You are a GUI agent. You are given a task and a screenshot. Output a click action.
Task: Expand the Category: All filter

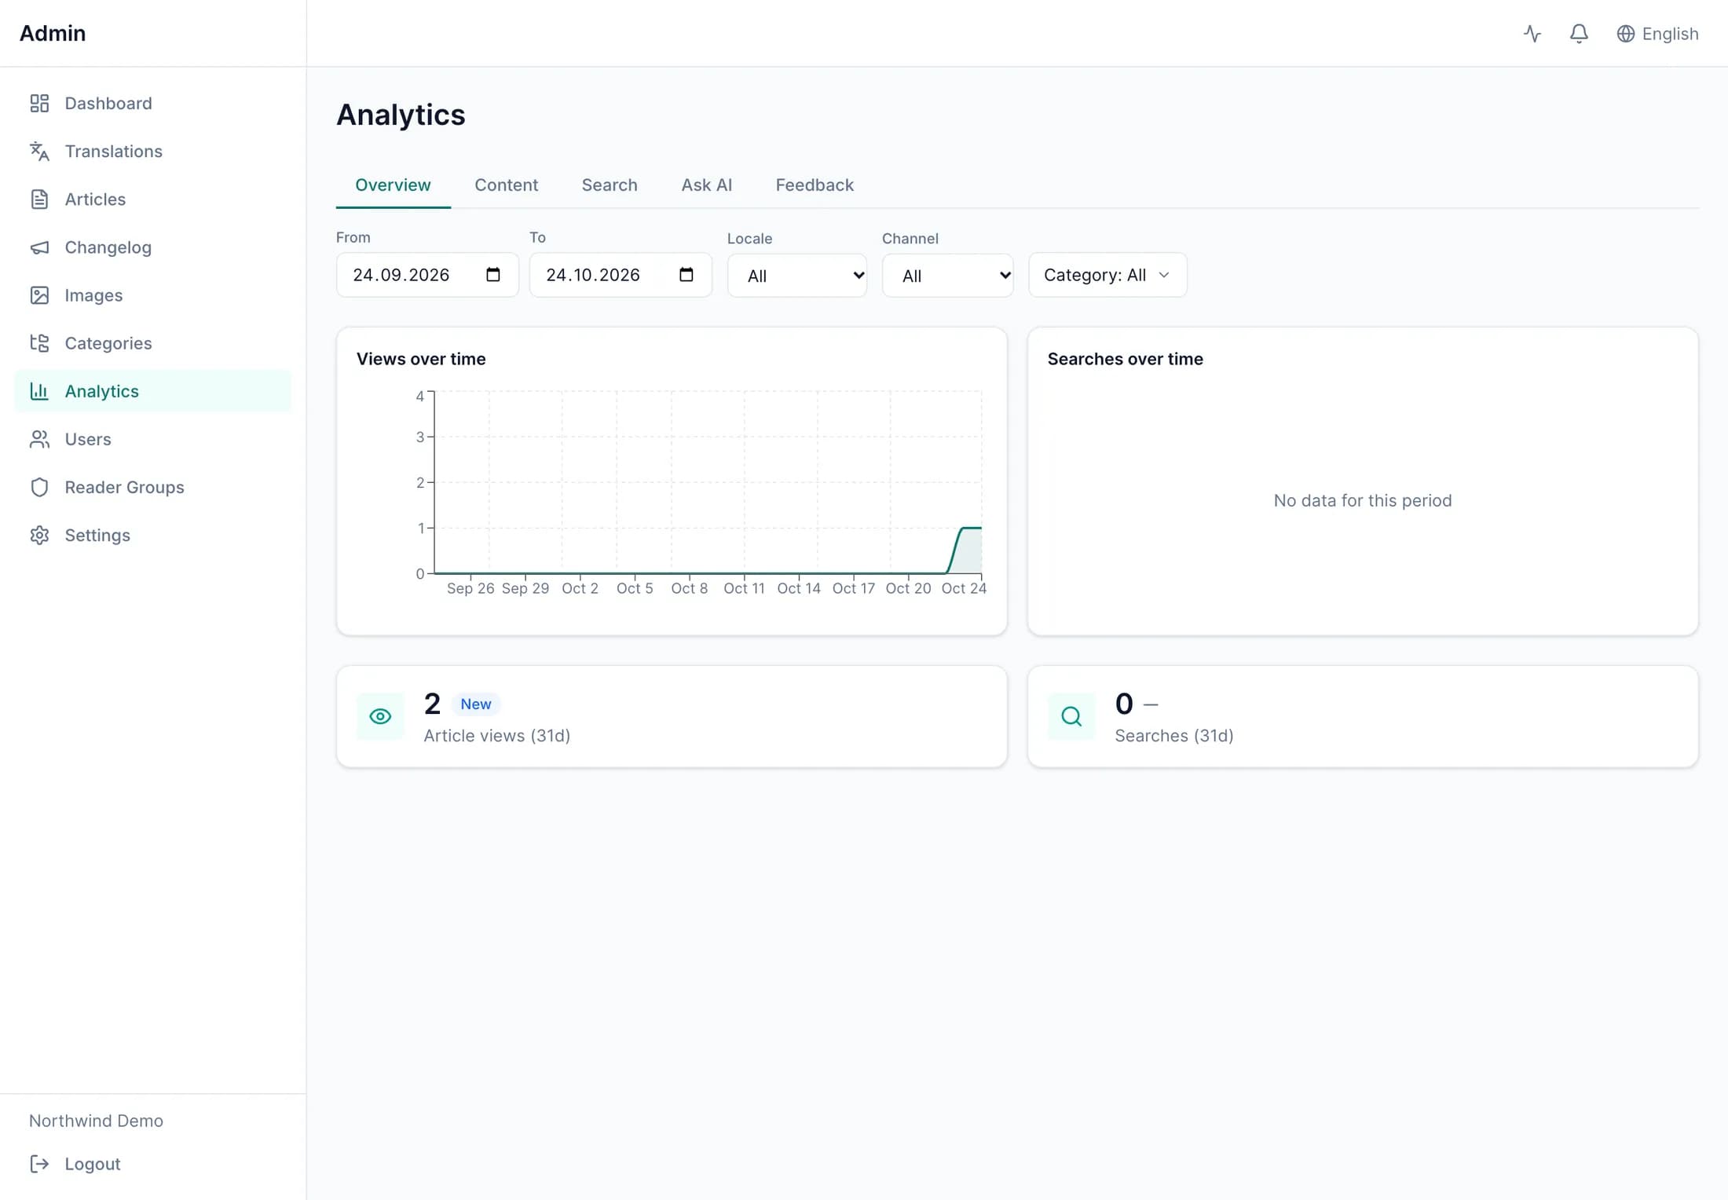(1107, 275)
